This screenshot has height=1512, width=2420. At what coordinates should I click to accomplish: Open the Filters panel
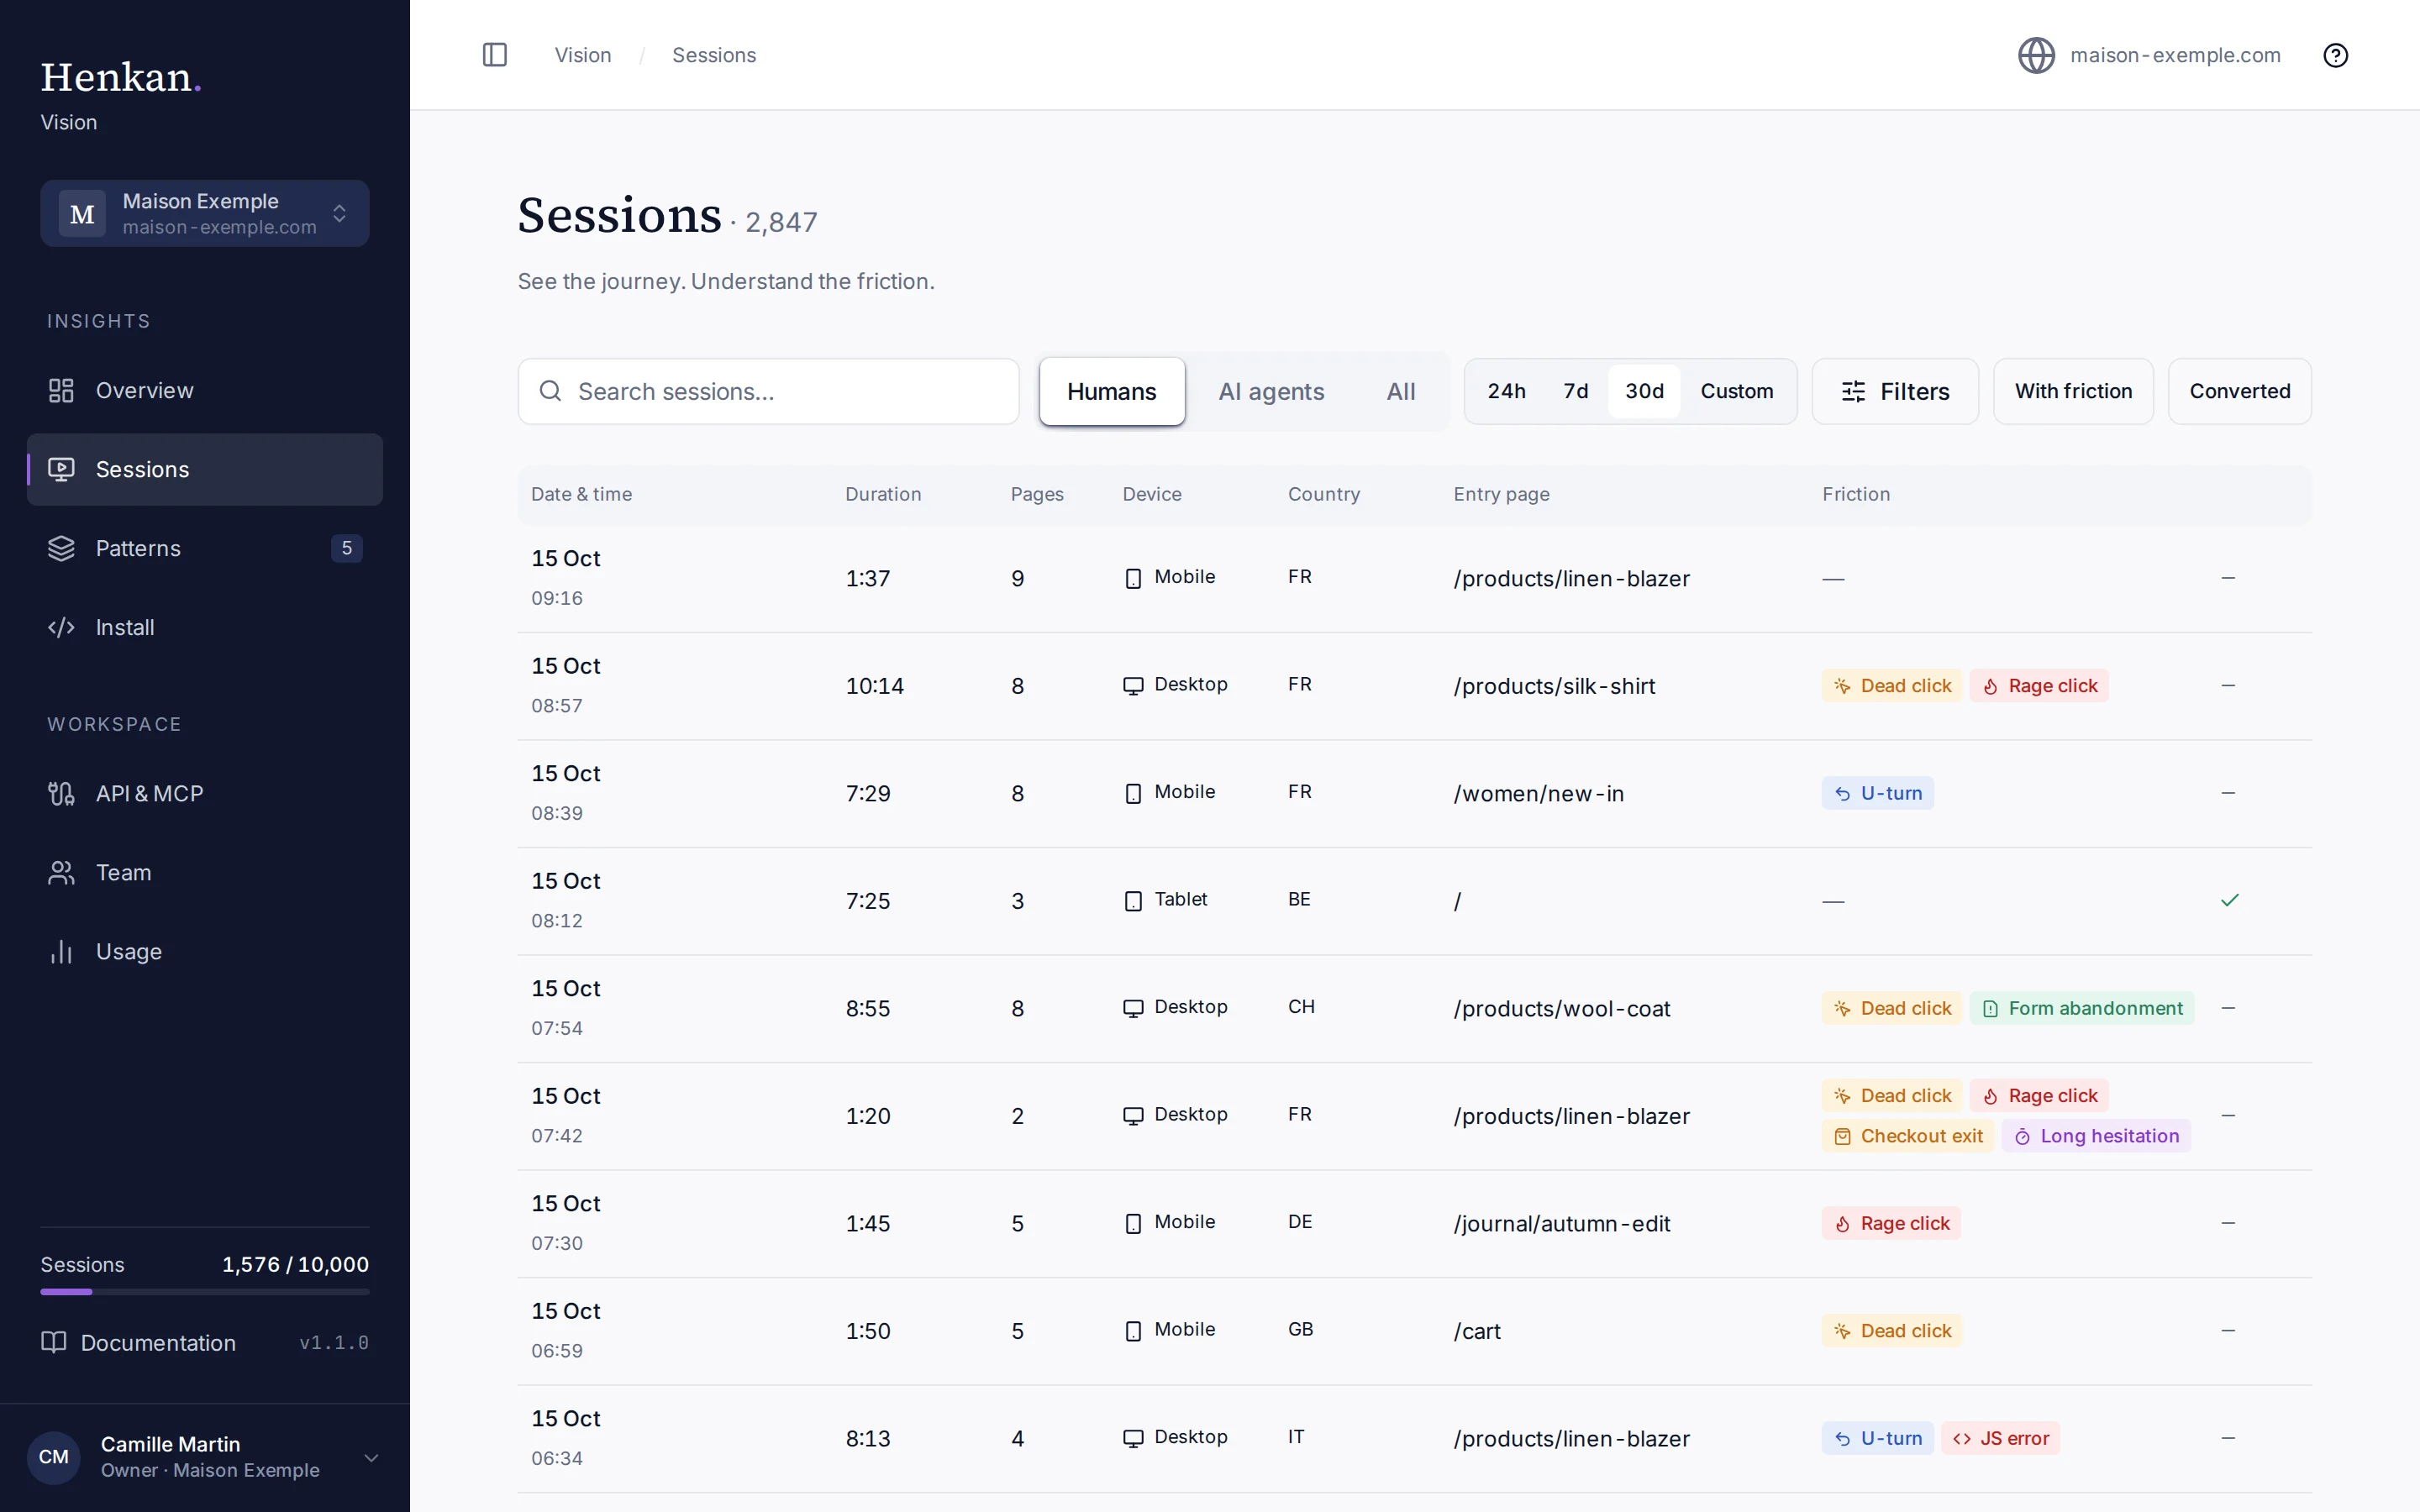1895,391
